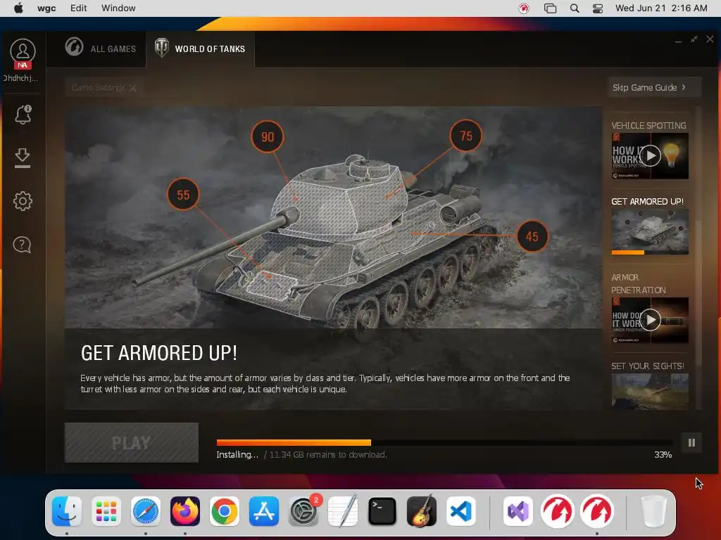Click the 45 armor value marker

tap(532, 236)
